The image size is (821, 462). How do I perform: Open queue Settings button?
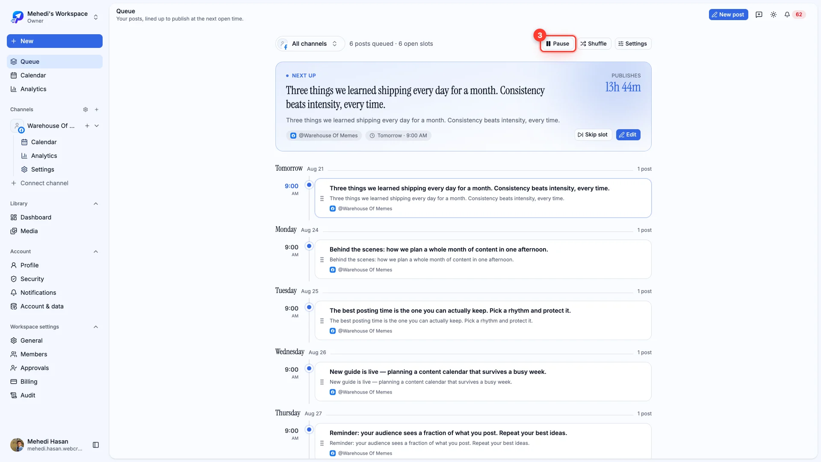(x=633, y=44)
